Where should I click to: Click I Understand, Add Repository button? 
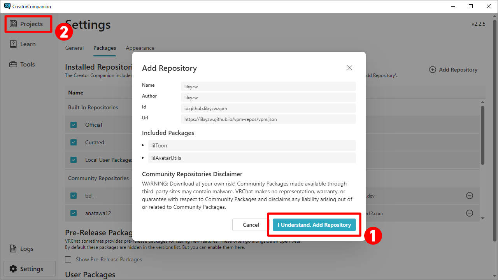pos(314,225)
